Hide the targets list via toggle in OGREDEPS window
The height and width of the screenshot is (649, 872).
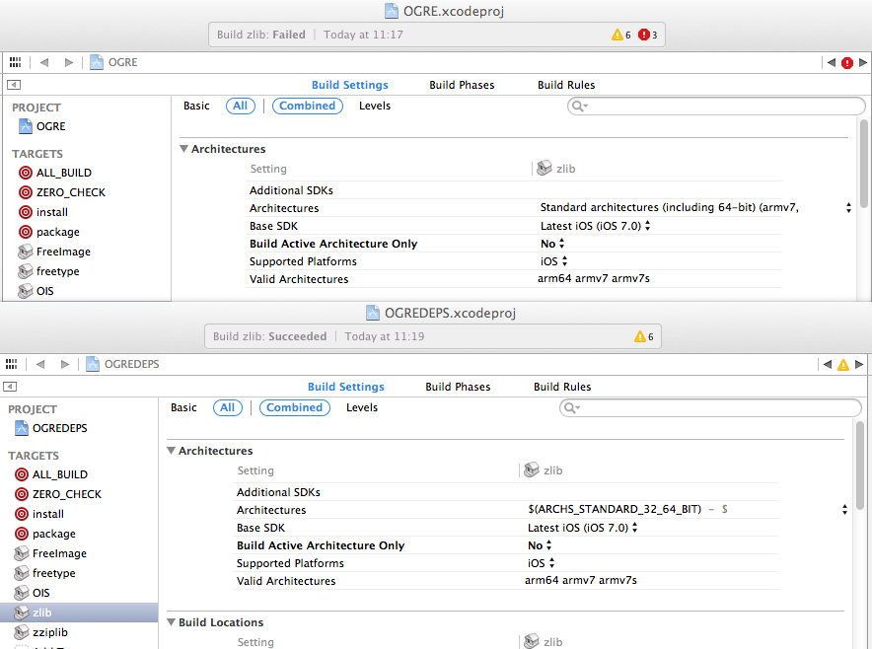[10, 387]
